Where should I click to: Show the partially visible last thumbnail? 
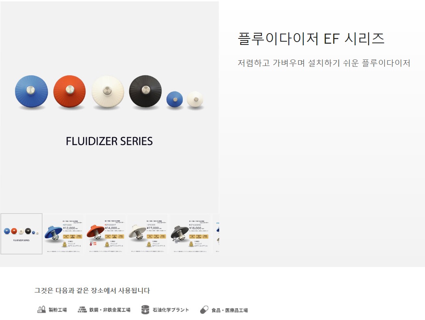click(x=216, y=234)
